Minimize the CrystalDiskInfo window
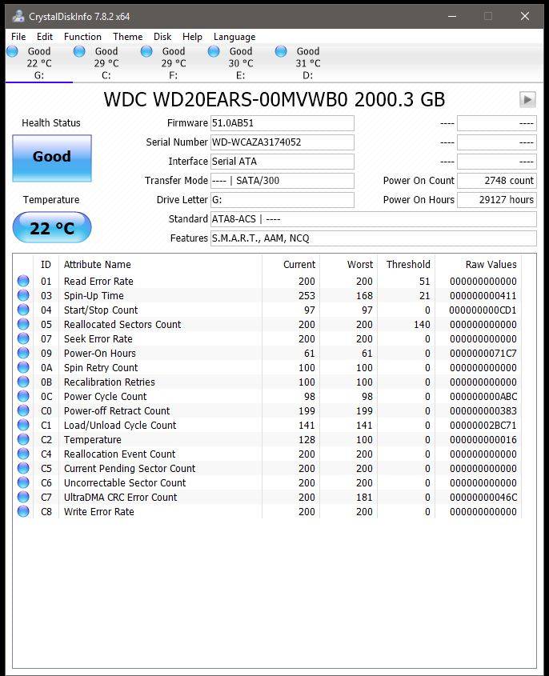The width and height of the screenshot is (549, 676). pos(452,16)
